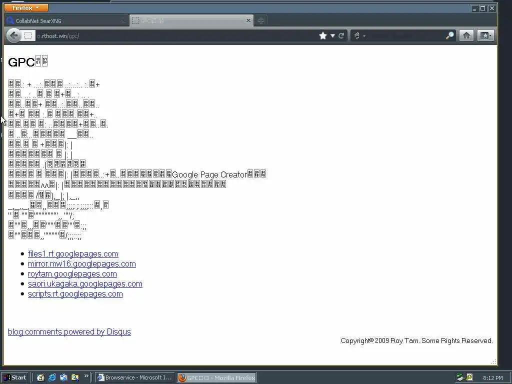Open the files1.rt.googlepages.com link
512x384 pixels.
point(73,253)
